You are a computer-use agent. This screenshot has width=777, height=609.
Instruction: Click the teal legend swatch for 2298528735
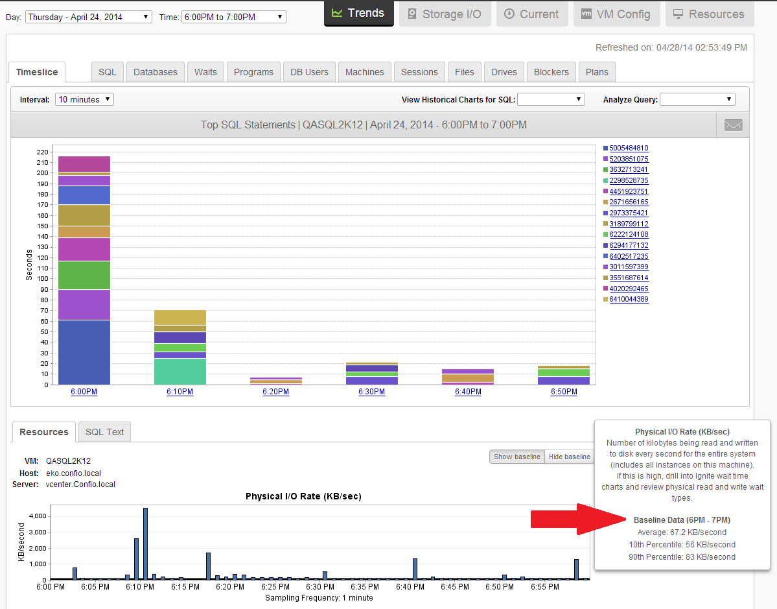pyautogui.click(x=605, y=180)
